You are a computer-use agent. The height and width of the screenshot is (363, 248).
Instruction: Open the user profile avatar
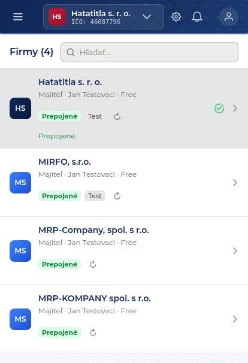pos(229,17)
